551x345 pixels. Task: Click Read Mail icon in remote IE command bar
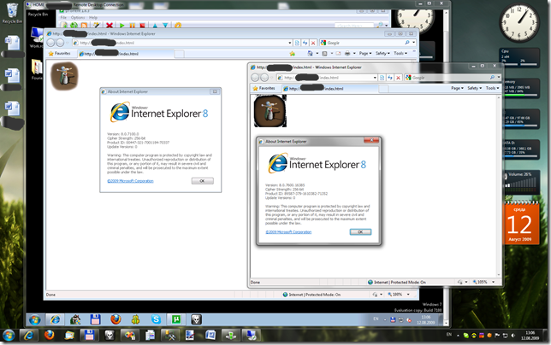pos(338,53)
